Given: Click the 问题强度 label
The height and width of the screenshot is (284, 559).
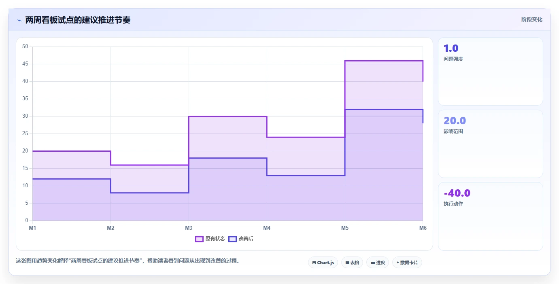Looking at the screenshot, I should click(x=453, y=59).
